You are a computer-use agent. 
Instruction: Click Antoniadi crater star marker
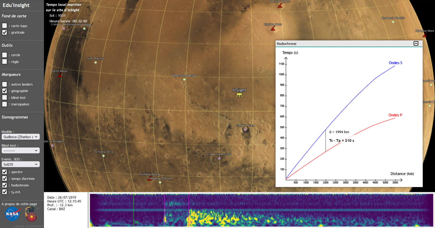pos(64,28)
